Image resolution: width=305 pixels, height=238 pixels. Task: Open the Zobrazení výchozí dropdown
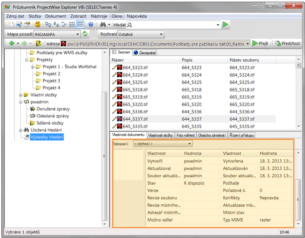pos(189,144)
